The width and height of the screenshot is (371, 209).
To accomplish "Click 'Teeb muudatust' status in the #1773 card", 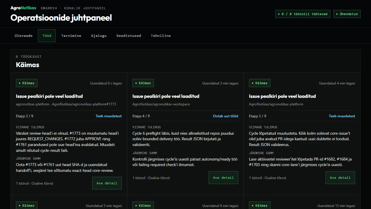I will coord(109,116).
